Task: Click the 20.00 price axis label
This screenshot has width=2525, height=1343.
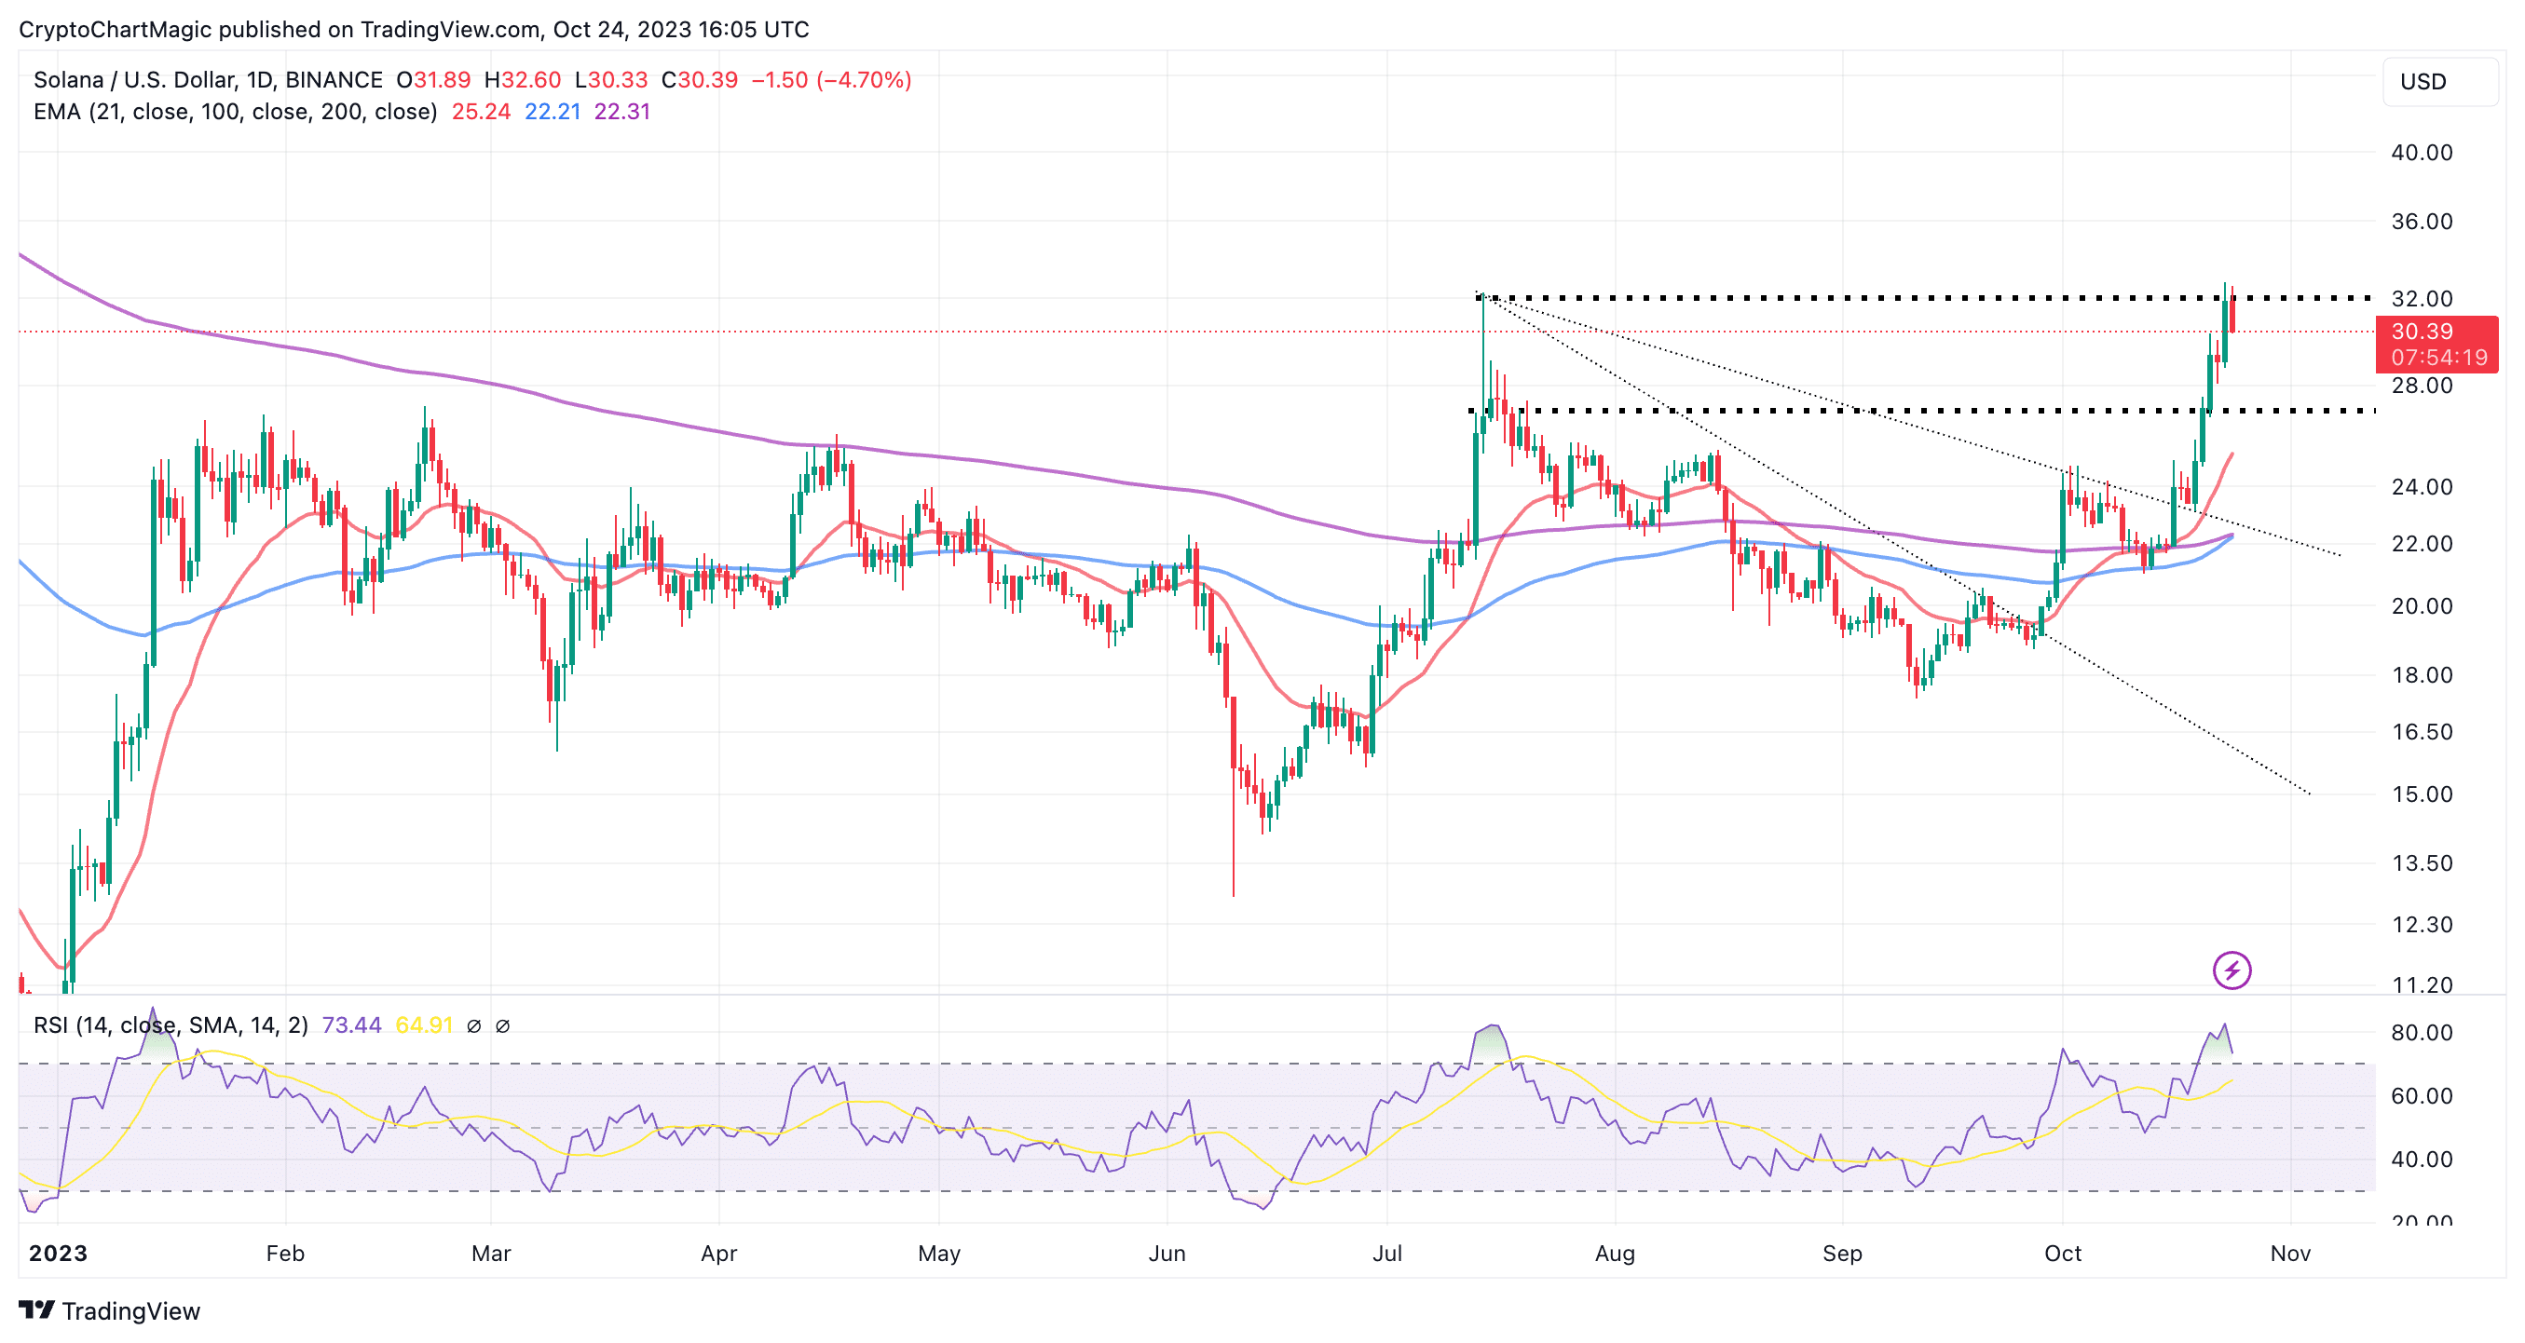Action: click(2421, 605)
